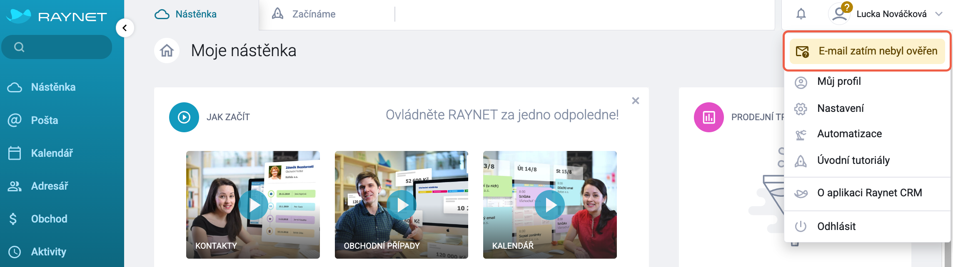Image resolution: width=953 pixels, height=267 pixels.
Task: Click the rocket icon on Začínáme tab
Action: point(278,14)
